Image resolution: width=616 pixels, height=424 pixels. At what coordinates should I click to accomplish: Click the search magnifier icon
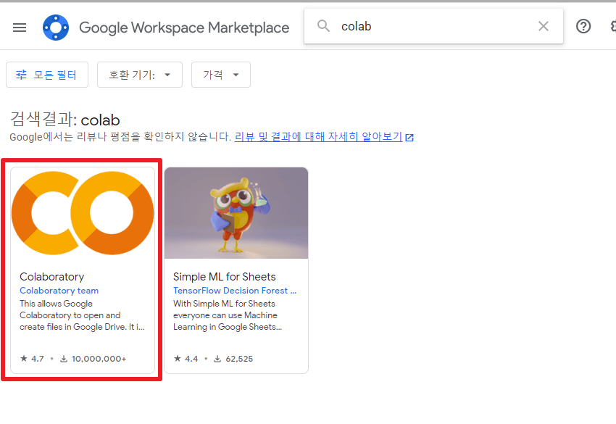[323, 26]
